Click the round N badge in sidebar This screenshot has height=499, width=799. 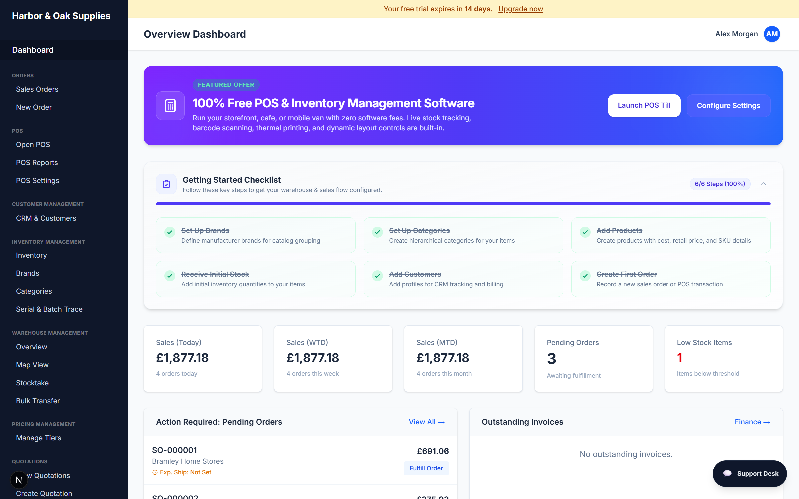pyautogui.click(x=19, y=480)
